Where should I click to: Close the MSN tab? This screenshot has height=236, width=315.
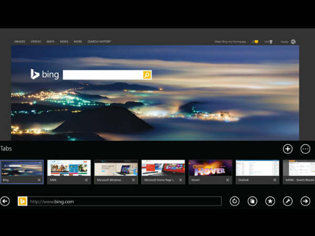(86, 180)
